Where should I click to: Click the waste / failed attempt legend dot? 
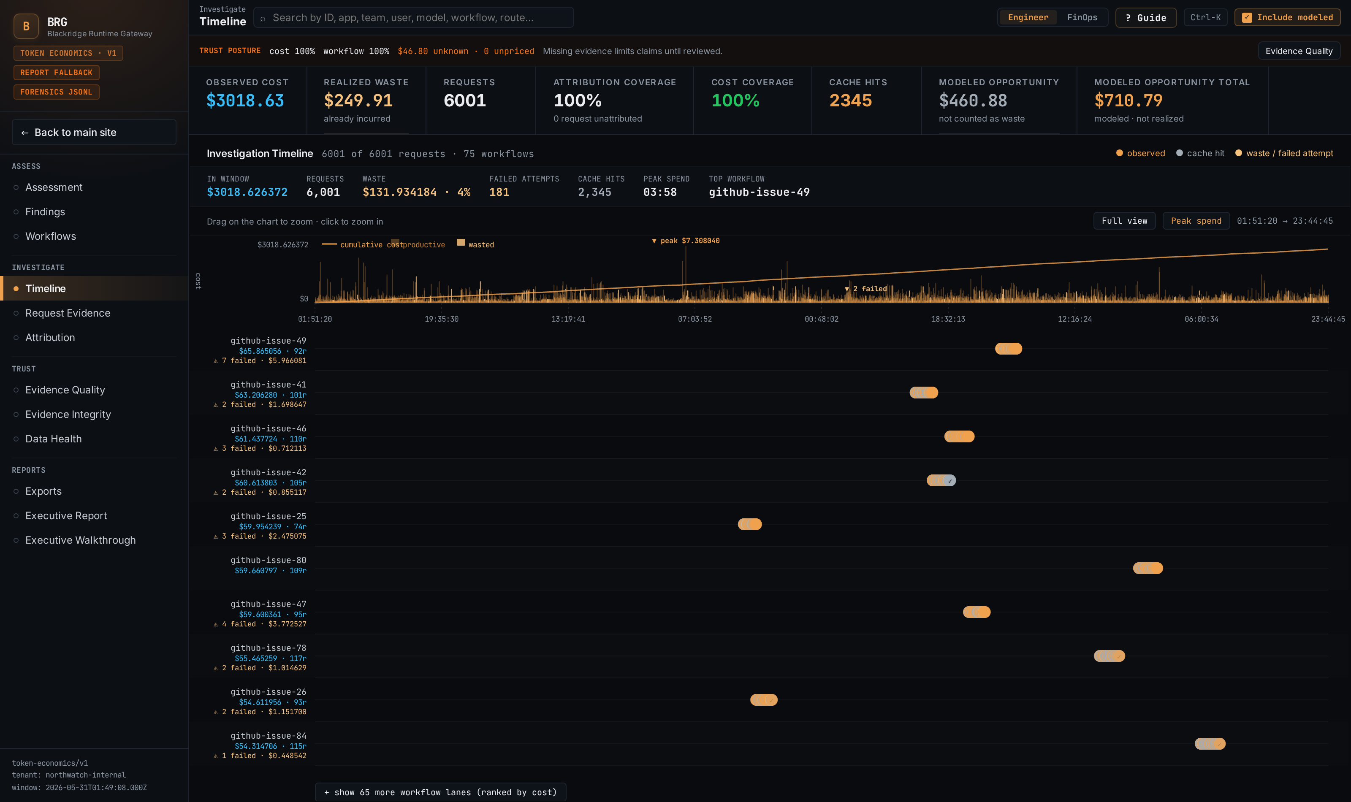pyautogui.click(x=1239, y=153)
